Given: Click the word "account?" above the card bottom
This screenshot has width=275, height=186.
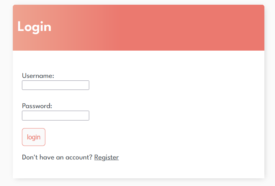Looking at the screenshot, I should click(x=79, y=158).
